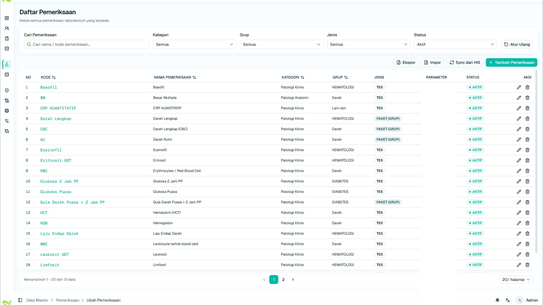Open the Kategori filter dropdown
This screenshot has height=305, width=543.
194,44
